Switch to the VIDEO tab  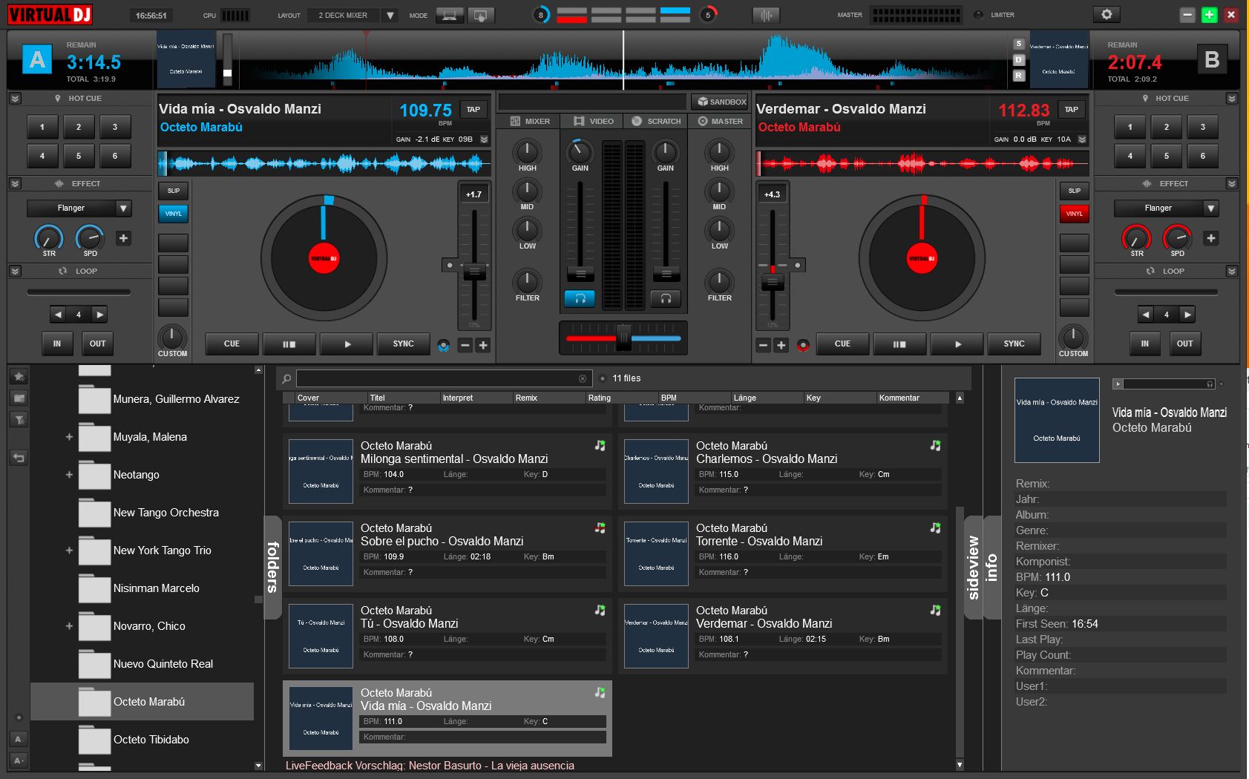593,121
